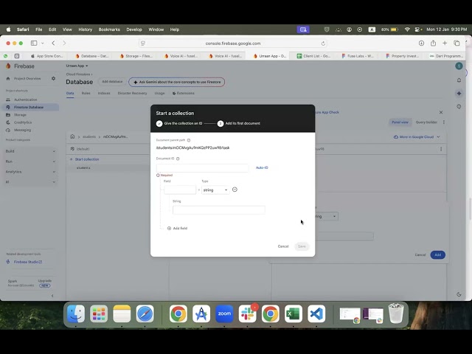
Task: Switch to the Rules tab
Action: [86, 94]
